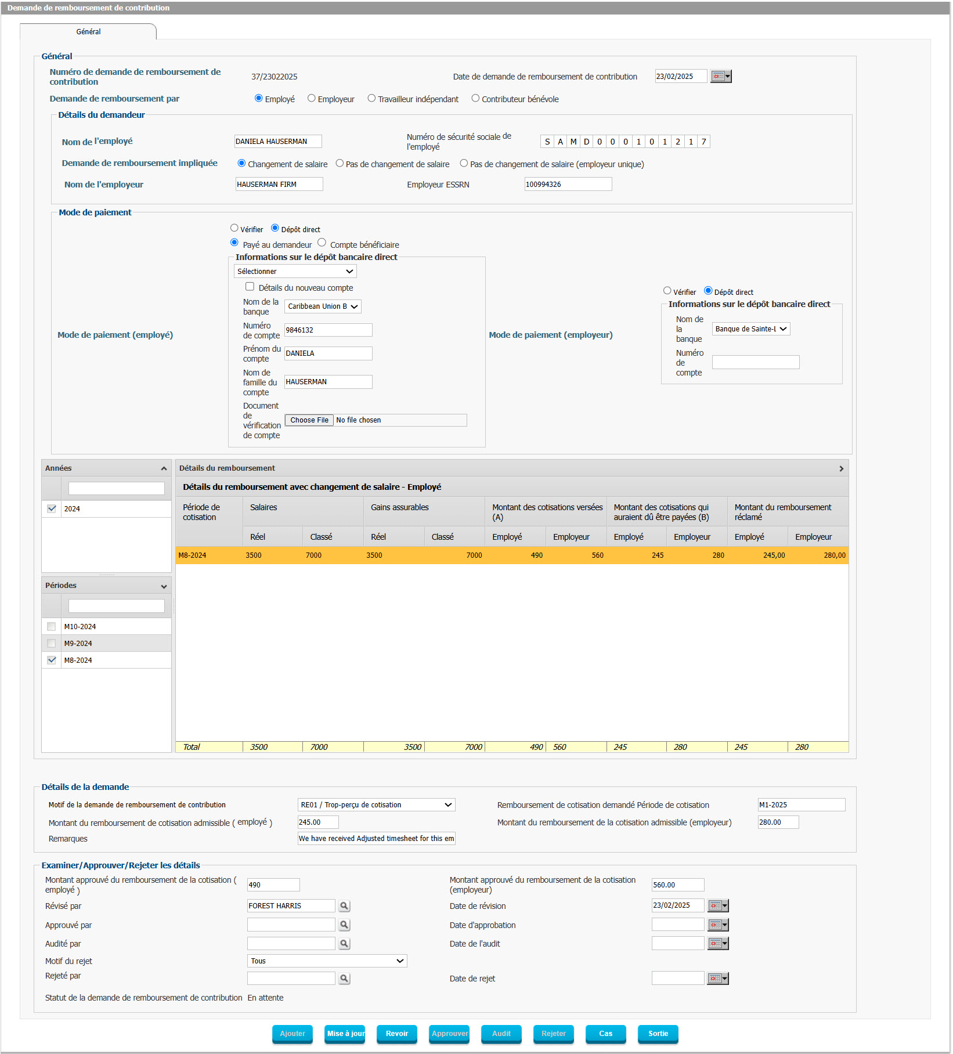Open lookup icon beside Approuvé par

[x=344, y=925]
